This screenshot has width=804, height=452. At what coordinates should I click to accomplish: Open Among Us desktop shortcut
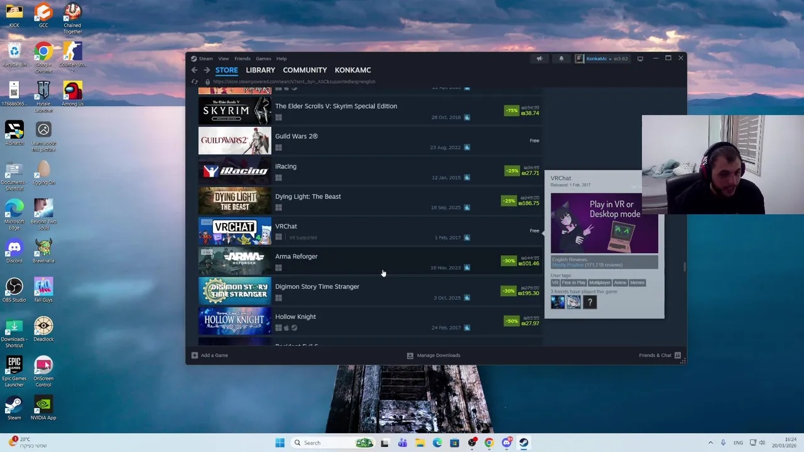pos(72,94)
